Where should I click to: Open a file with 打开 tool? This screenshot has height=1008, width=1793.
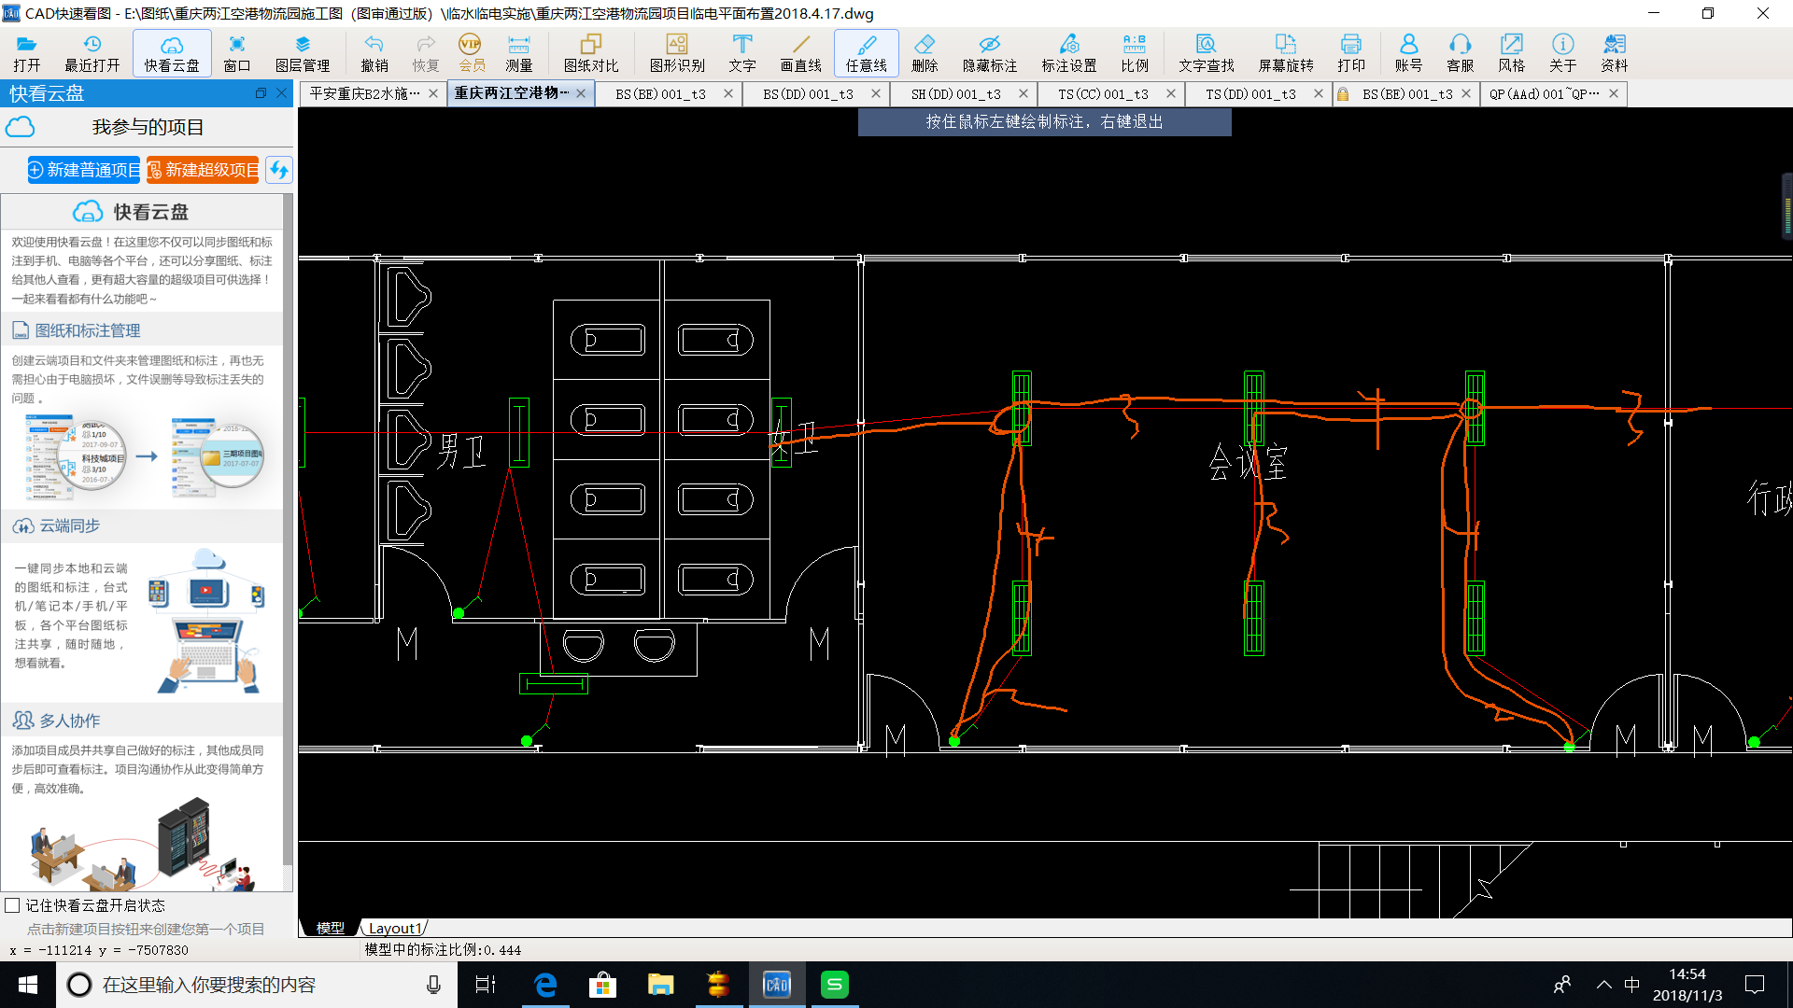pyautogui.click(x=26, y=53)
